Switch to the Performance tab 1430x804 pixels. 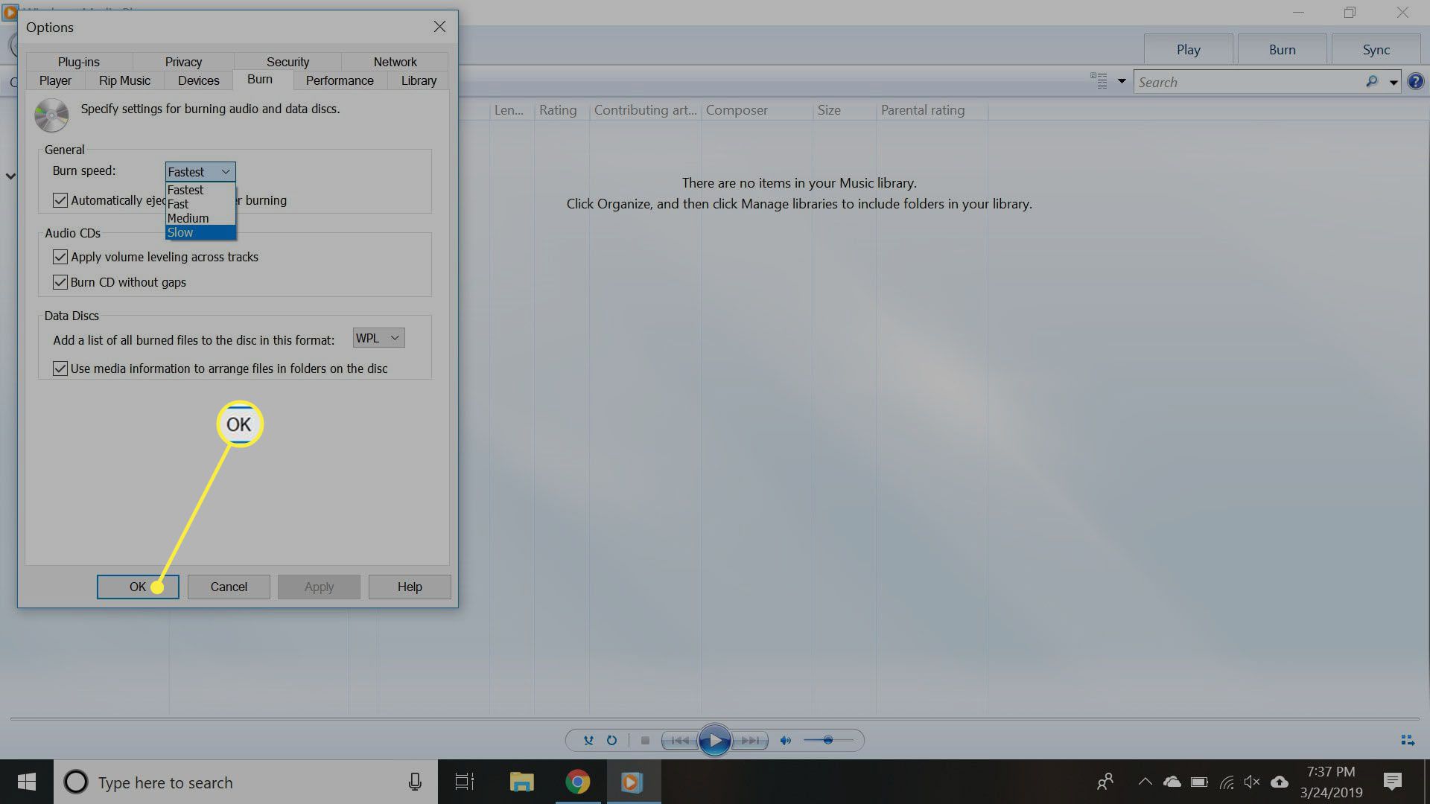pos(339,80)
